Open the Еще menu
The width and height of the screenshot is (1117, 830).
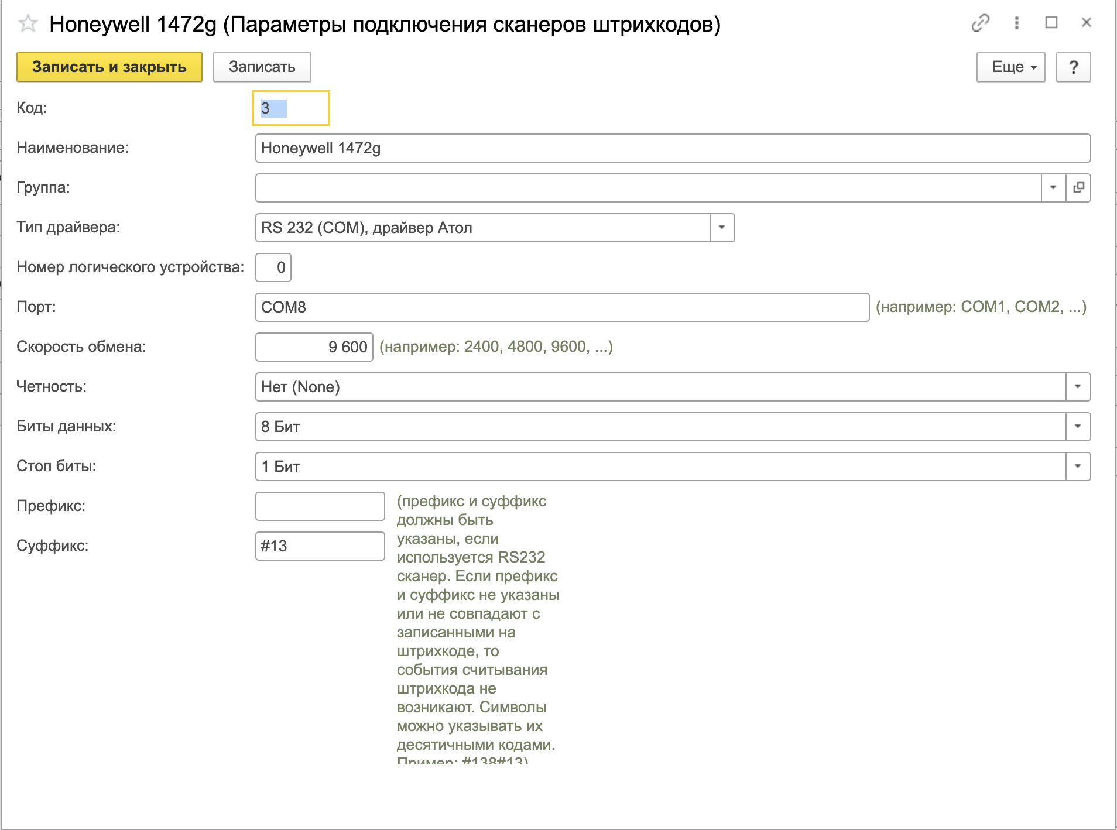coord(1011,67)
